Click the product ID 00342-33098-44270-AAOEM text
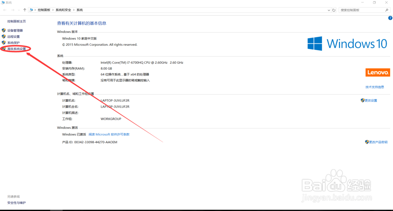The height and width of the screenshot is (211, 393). (96, 142)
